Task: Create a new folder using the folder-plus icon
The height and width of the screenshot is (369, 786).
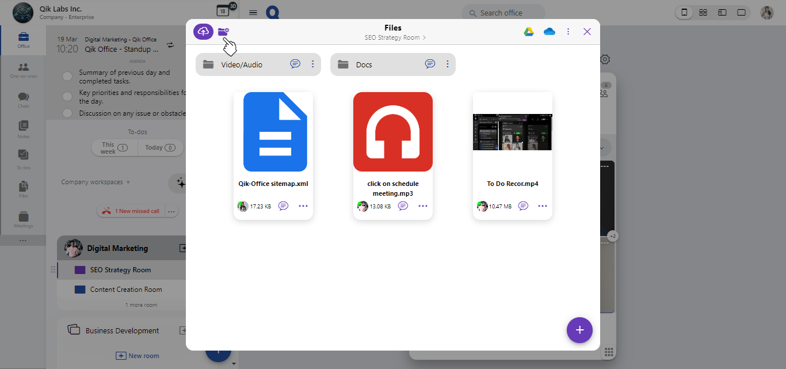Action: pos(224,32)
